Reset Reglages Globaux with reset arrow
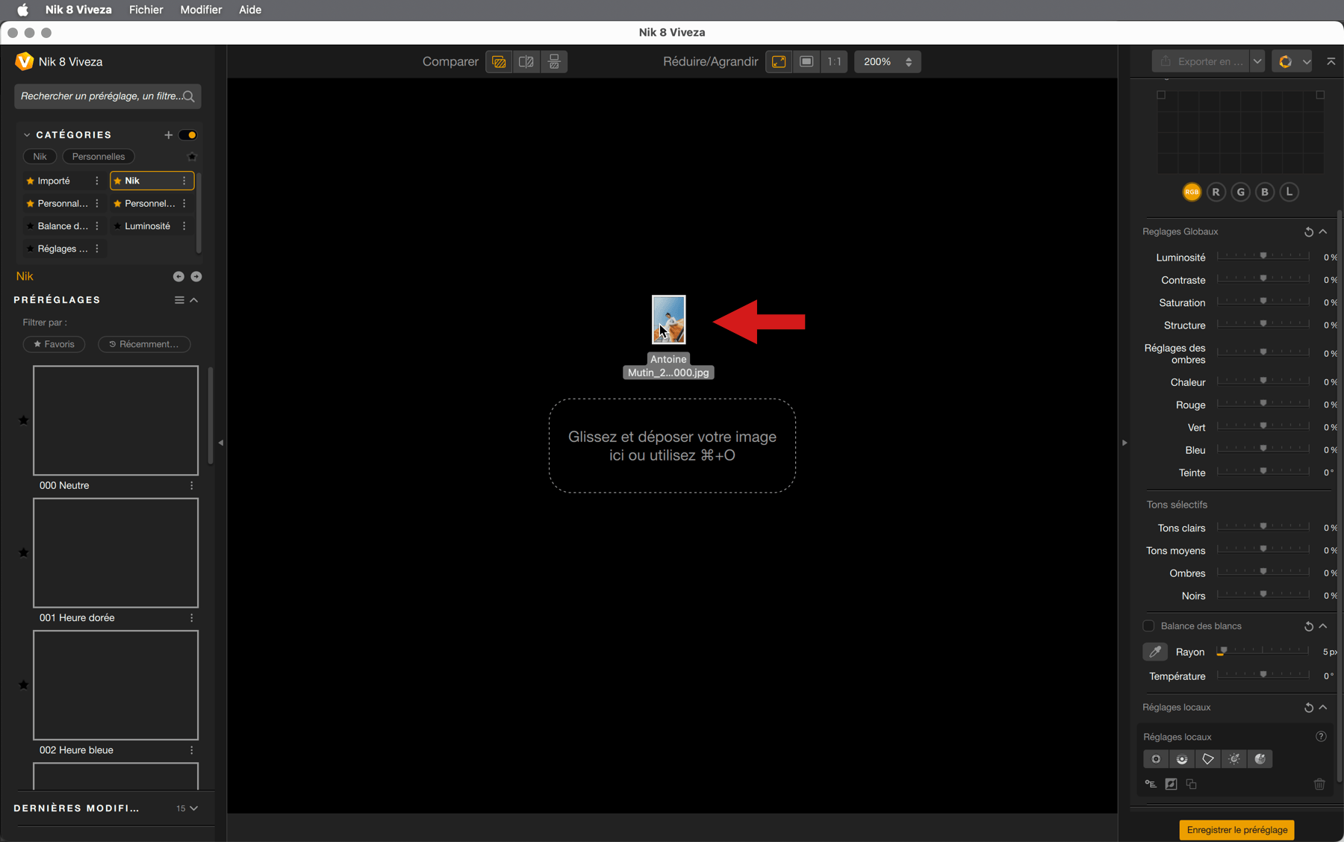 [x=1308, y=232]
